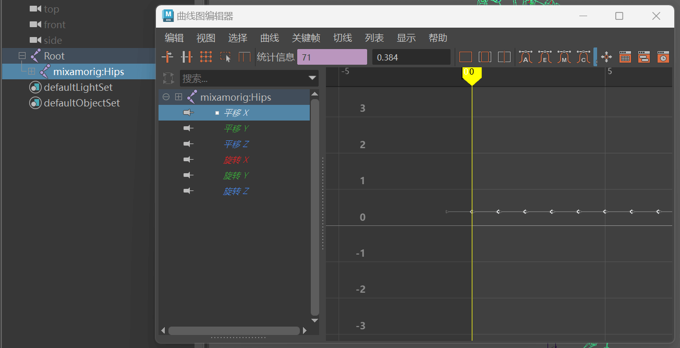This screenshot has width=680, height=348.
Task: Toggle the plug icon for 旋转 Z
Action: coord(188,191)
